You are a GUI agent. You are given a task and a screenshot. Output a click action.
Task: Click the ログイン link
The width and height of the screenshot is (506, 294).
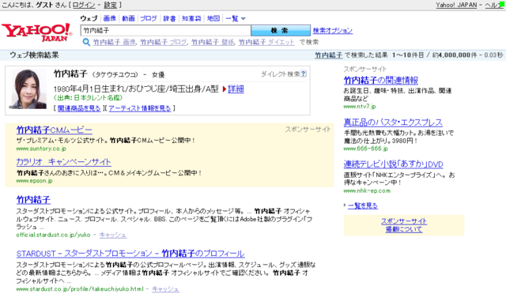[84, 5]
